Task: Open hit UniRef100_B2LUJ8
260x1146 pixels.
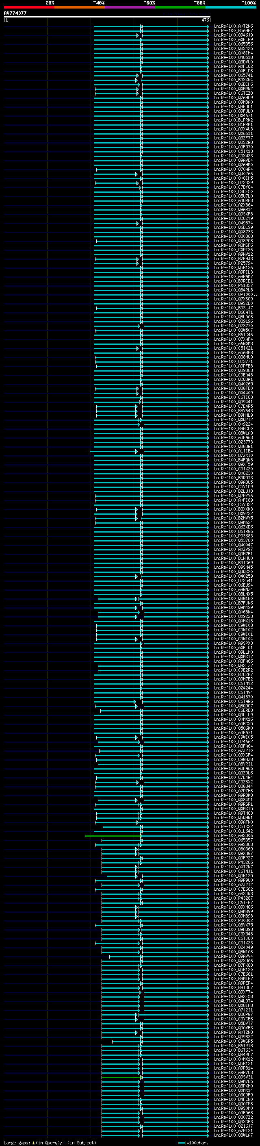Action: coord(233,491)
